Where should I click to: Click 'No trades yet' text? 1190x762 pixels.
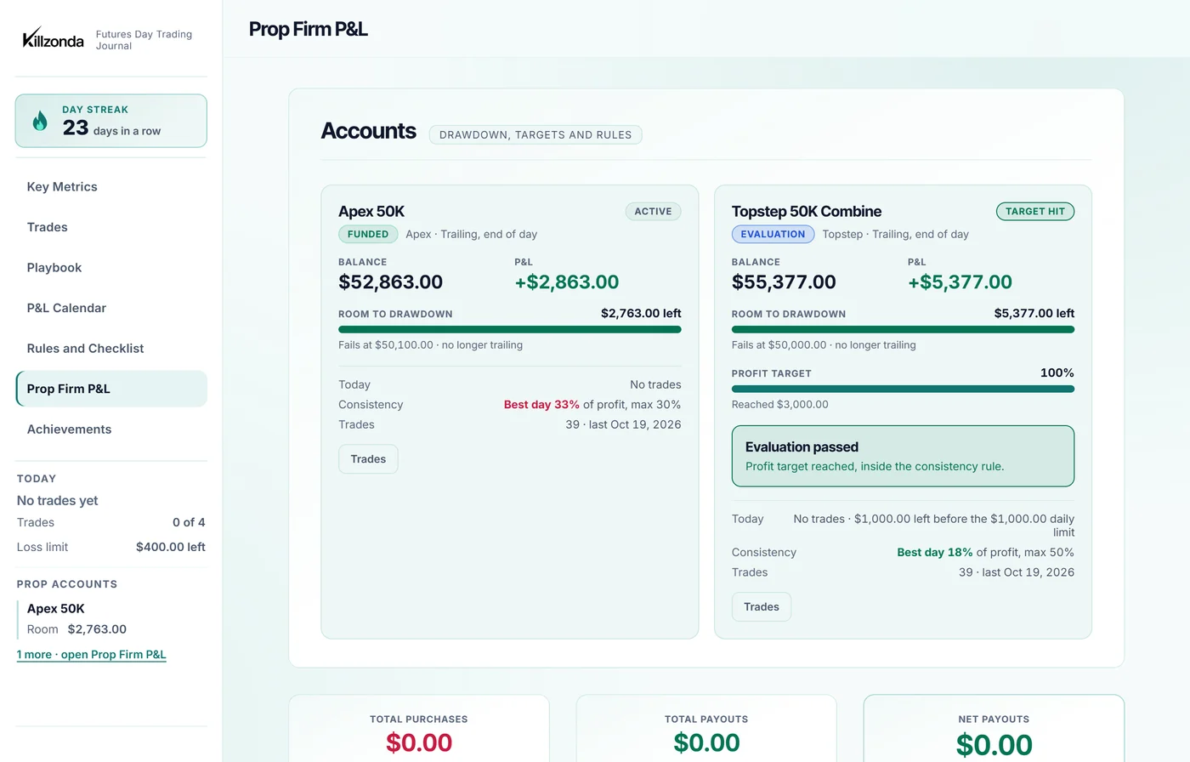58,501
